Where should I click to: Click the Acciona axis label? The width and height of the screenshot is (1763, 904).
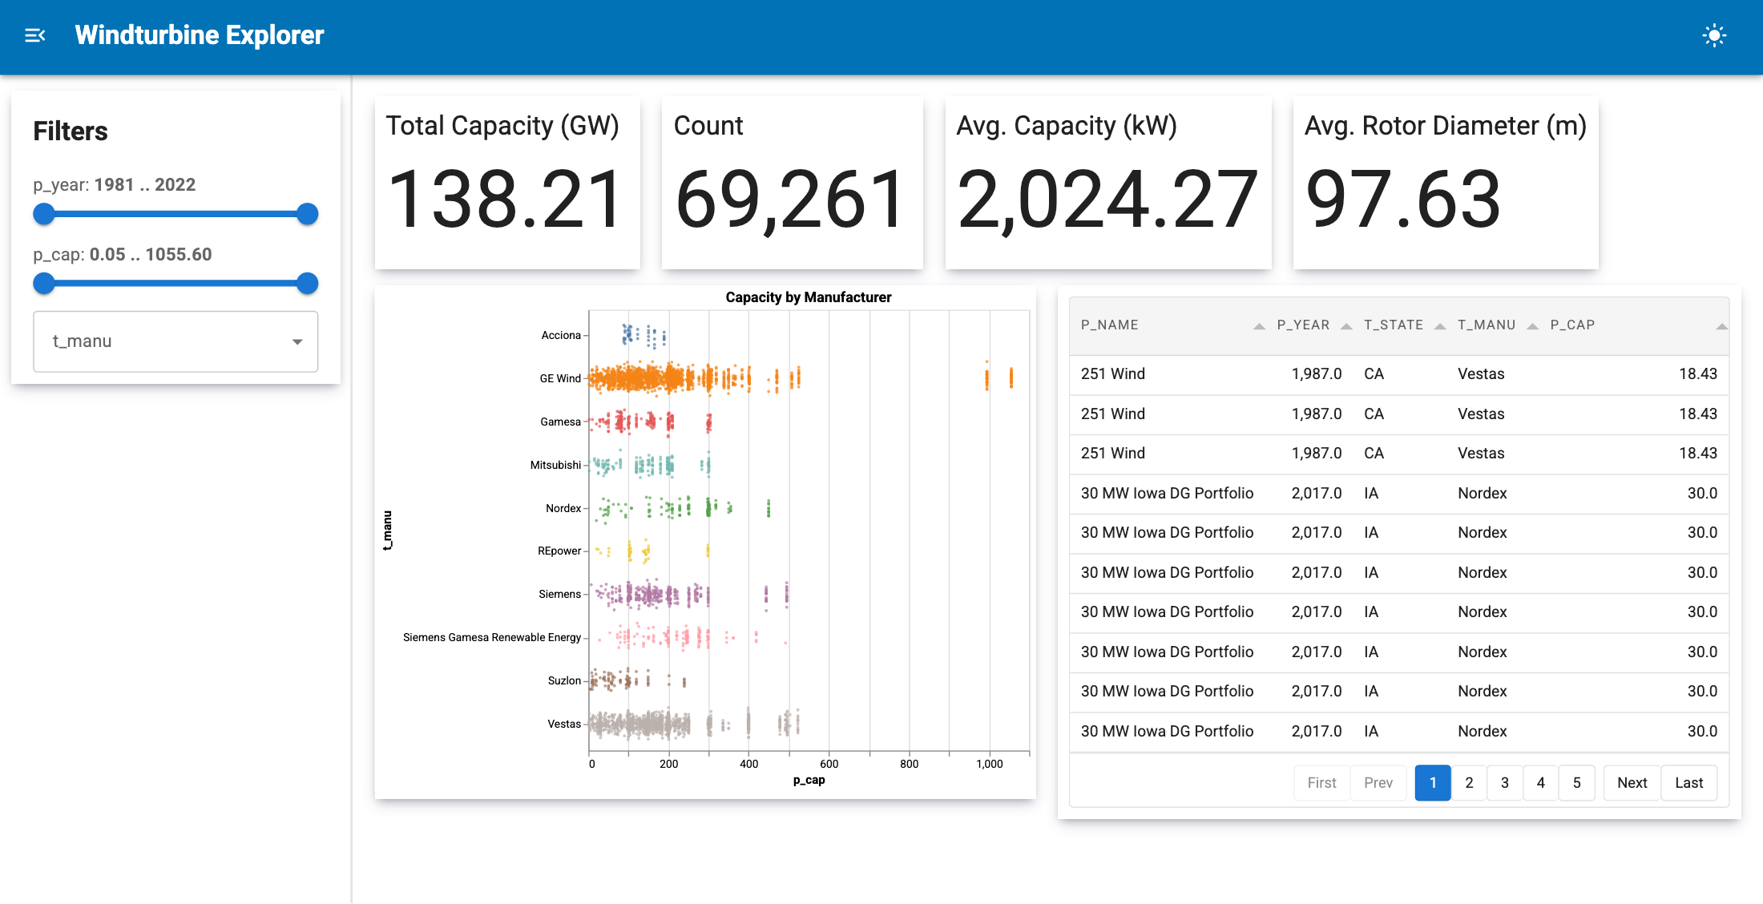click(561, 335)
